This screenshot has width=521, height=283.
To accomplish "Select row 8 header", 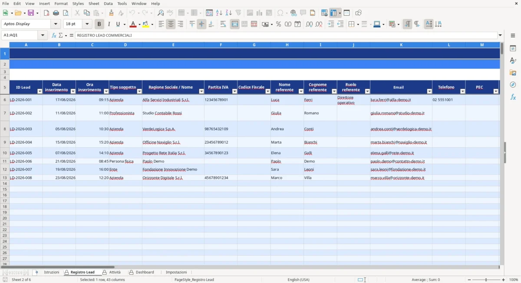I will [5, 129].
